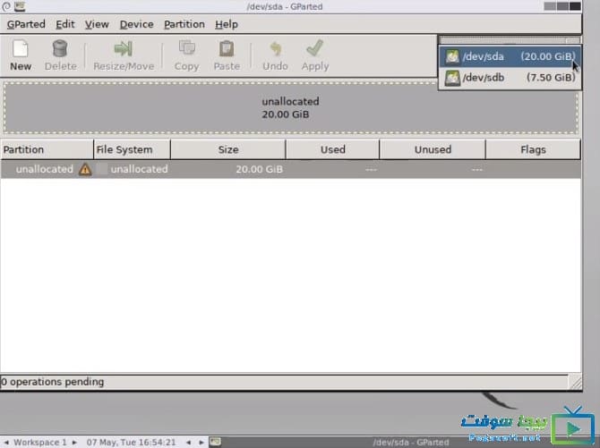The image size is (600, 448).
Task: Click the Paste clipboard icon
Action: point(227,48)
